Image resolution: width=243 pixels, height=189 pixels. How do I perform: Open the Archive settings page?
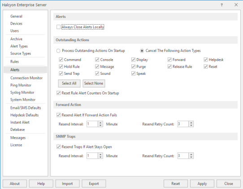pos(16,39)
